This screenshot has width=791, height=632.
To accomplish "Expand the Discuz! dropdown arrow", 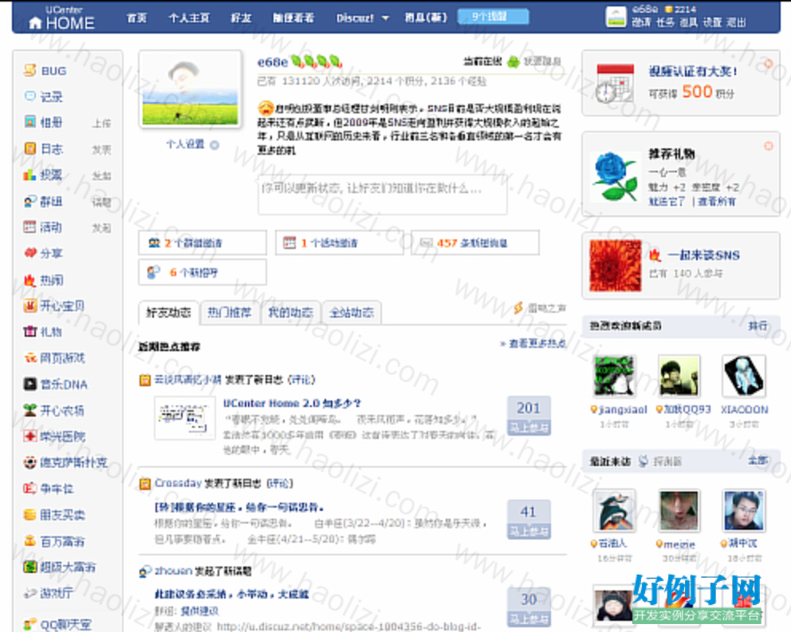I will point(385,18).
